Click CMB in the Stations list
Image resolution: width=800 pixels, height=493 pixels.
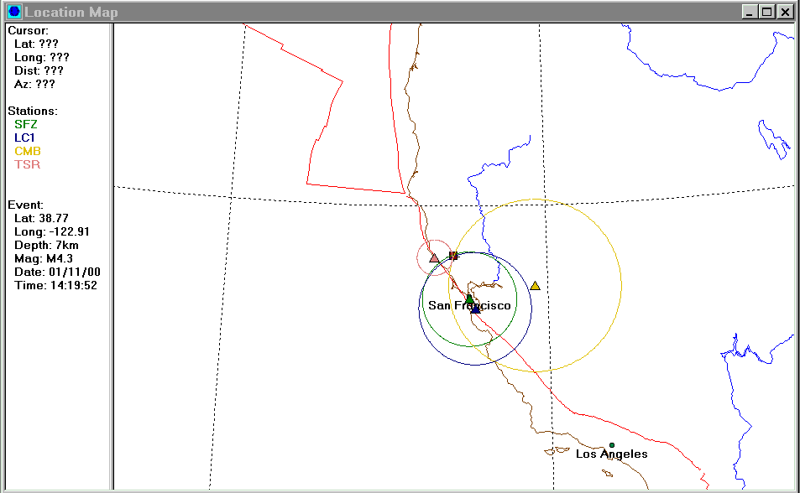(x=28, y=152)
